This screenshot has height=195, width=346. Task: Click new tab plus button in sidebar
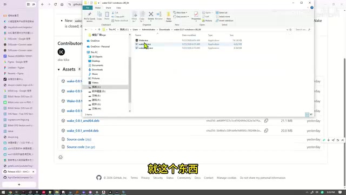[x=19, y=184]
